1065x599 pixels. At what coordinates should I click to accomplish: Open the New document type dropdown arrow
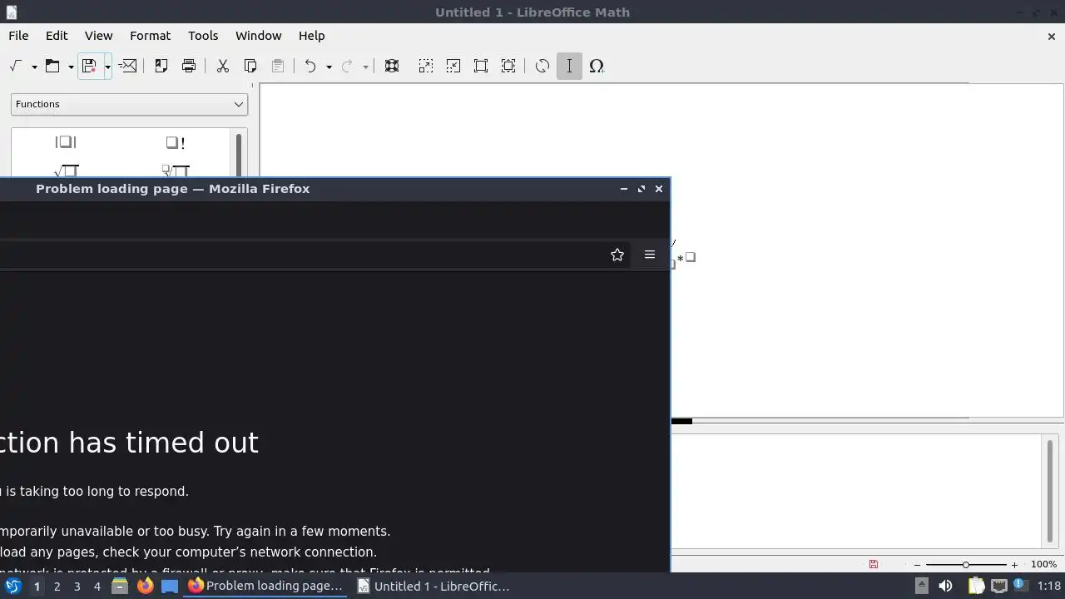click(x=34, y=67)
